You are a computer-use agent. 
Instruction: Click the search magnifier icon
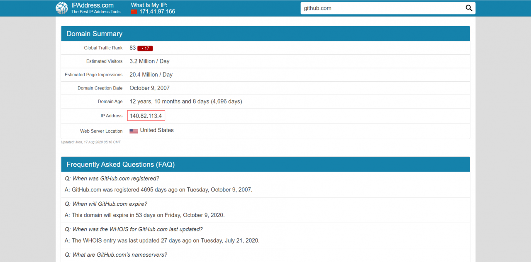469,8
